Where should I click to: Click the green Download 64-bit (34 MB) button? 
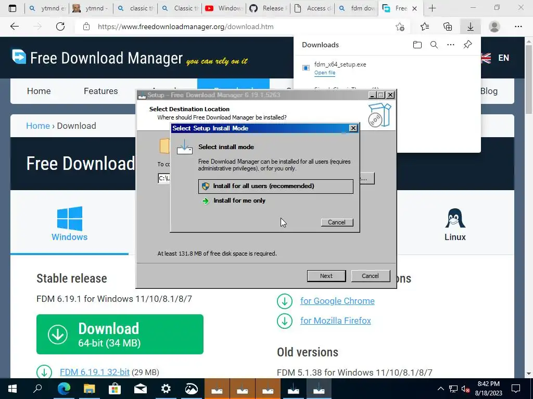(x=120, y=334)
